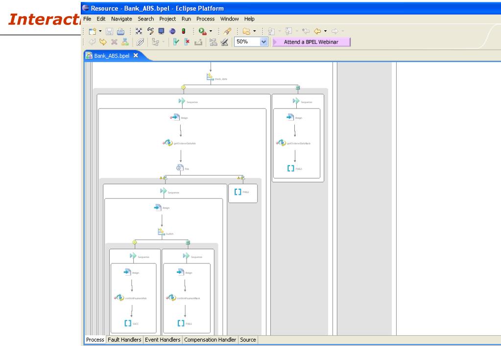The height and width of the screenshot is (346, 501).
Task: Open the Run dropdown arrow in toolbar
Action: pyautogui.click(x=211, y=31)
